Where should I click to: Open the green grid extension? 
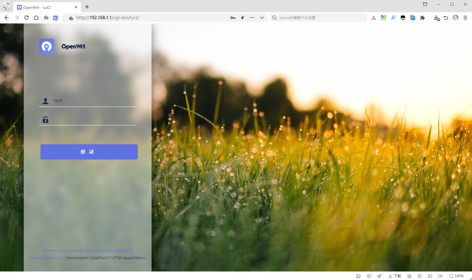click(x=383, y=18)
